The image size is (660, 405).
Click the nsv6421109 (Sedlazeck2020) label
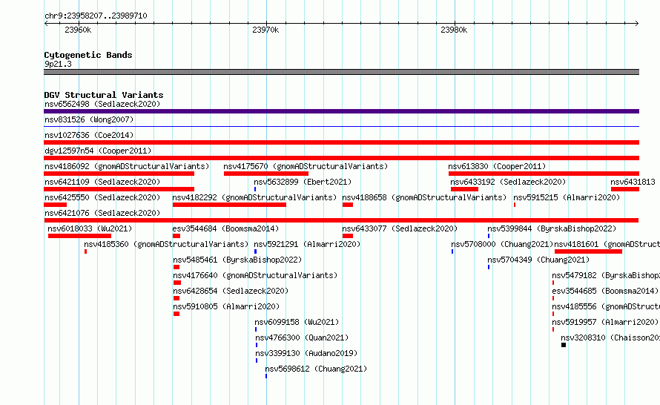(102, 182)
